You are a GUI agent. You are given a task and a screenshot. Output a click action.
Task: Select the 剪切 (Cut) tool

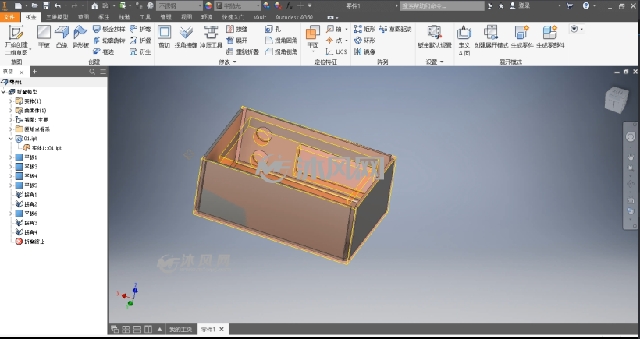[164, 37]
